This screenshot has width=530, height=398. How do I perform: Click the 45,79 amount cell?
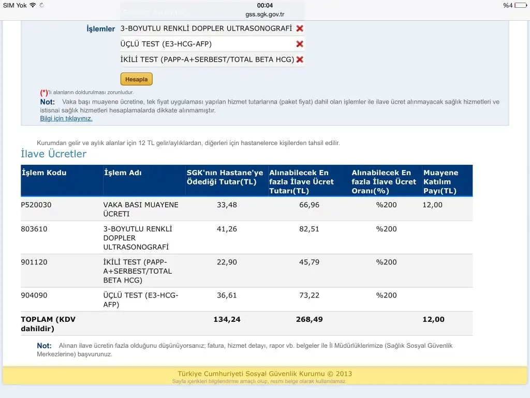310,262
